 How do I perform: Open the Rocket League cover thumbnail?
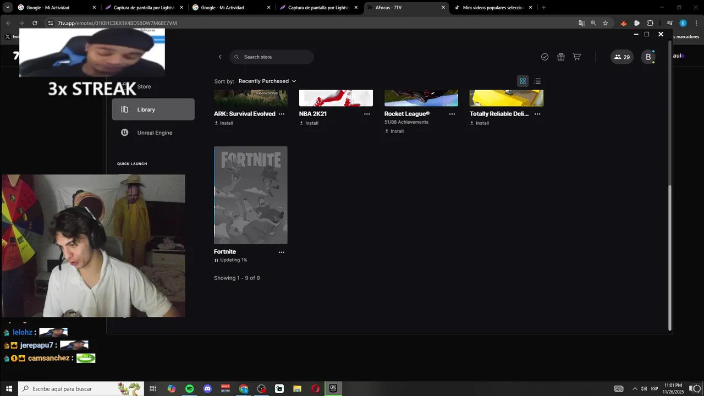coord(421,98)
